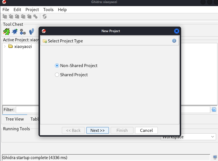Viewport: 218px width, 161px height.
Task: Switch to the Tree View tab
Action: click(15, 119)
